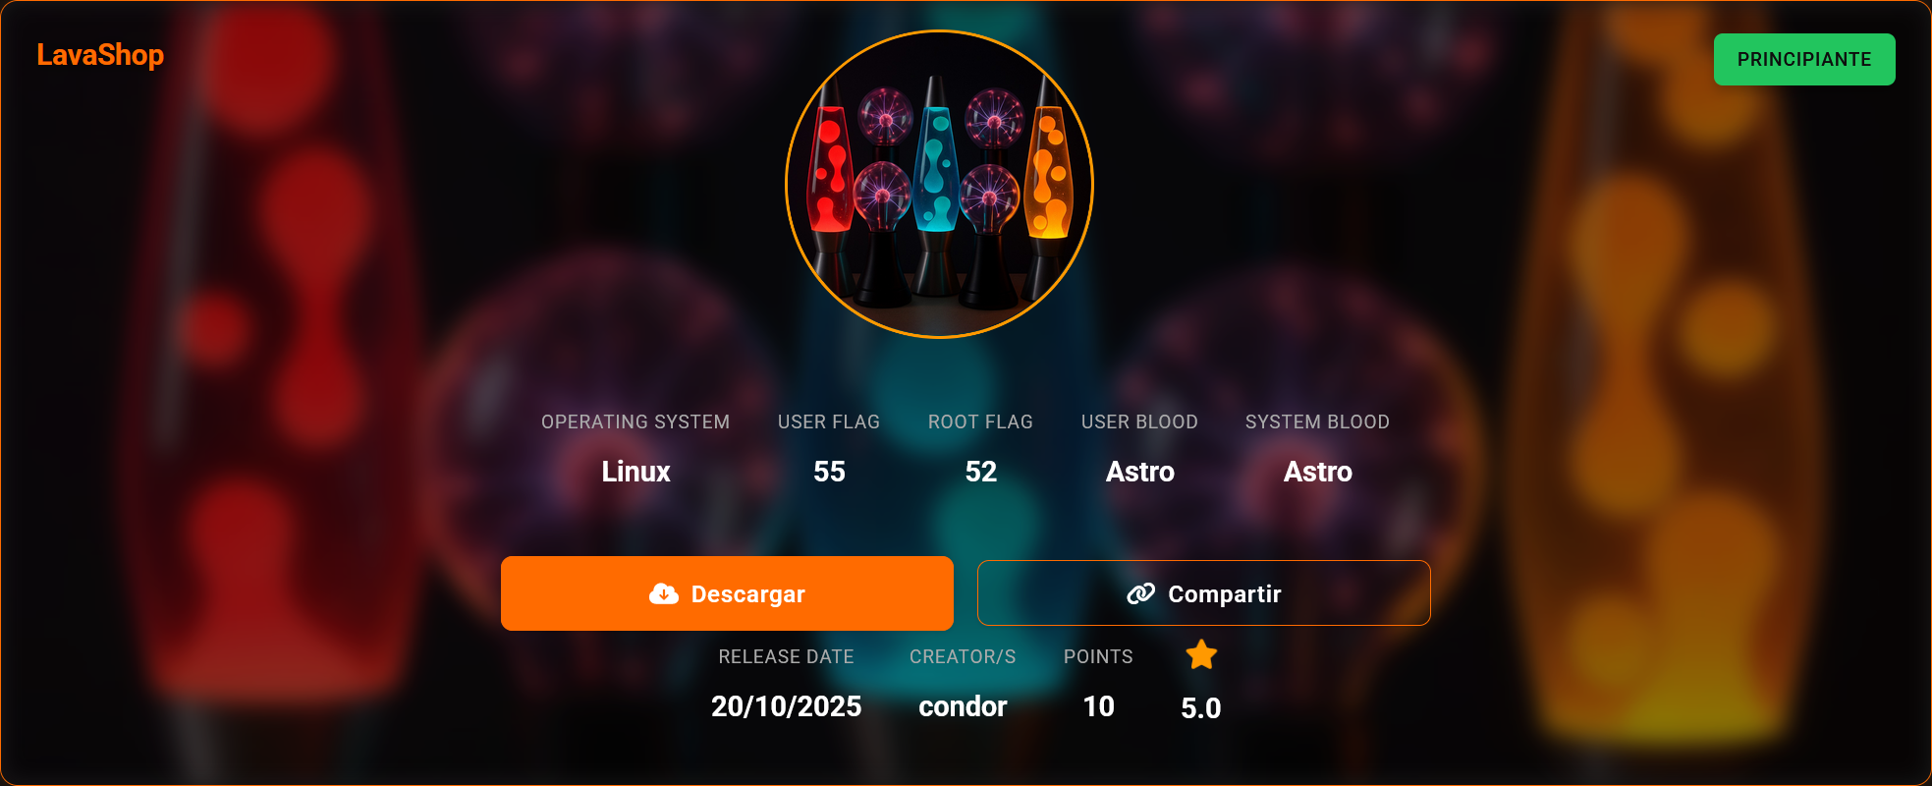The image size is (1932, 786).
Task: Open the circular lava lamps machine image
Action: pyautogui.click(x=940, y=185)
